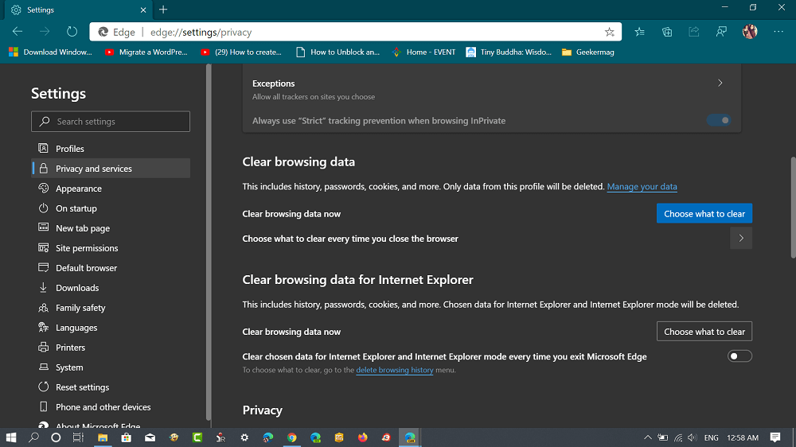The width and height of the screenshot is (796, 447).
Task: Open Task View on taskbar
Action: click(78, 437)
